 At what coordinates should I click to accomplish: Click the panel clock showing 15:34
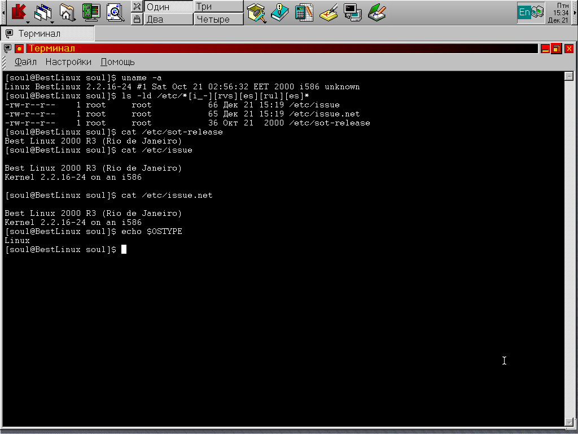click(x=559, y=12)
